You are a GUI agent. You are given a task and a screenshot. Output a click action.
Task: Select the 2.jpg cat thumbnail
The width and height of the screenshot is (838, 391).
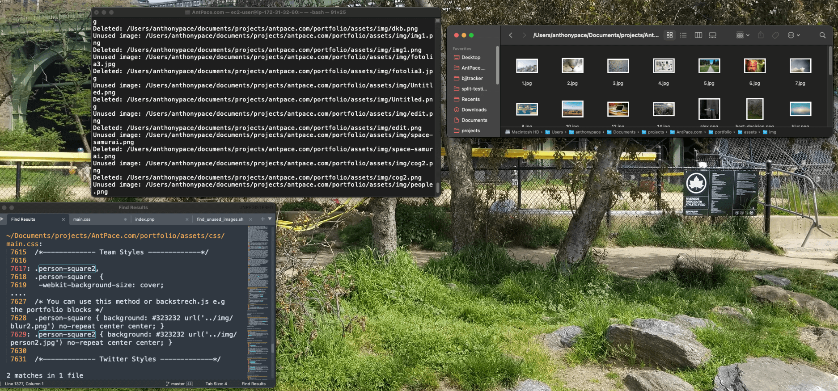tap(572, 66)
